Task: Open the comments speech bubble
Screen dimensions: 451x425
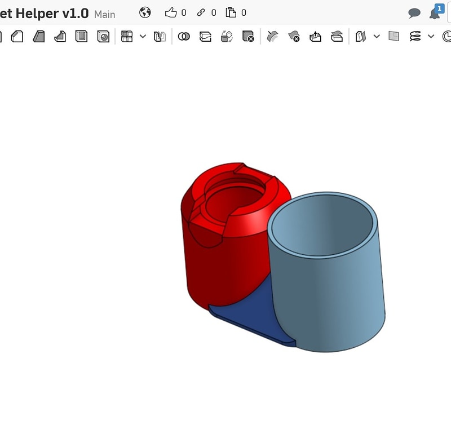Action: point(414,13)
